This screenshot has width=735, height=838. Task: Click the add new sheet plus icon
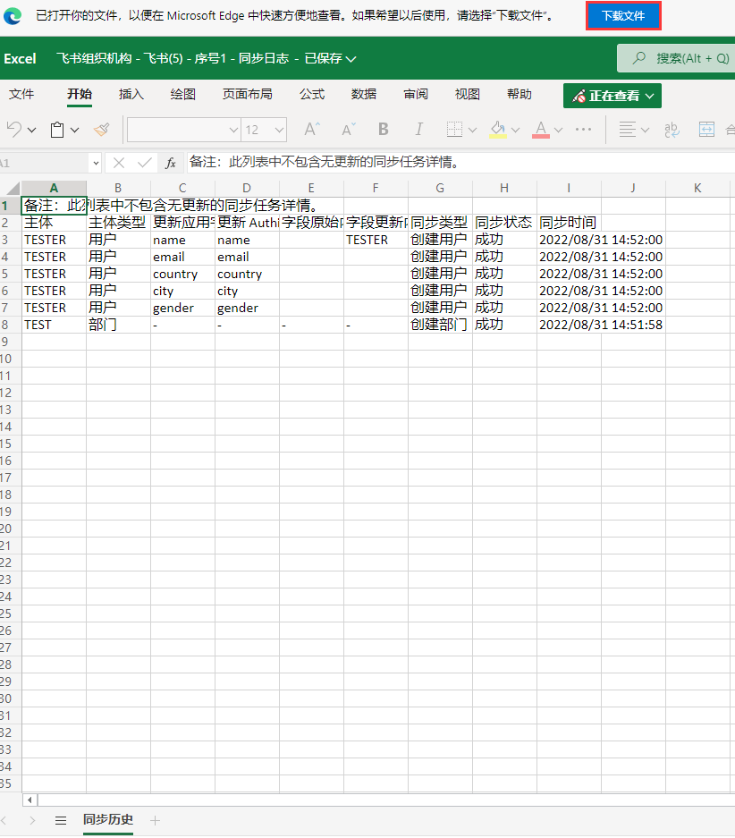tap(155, 820)
